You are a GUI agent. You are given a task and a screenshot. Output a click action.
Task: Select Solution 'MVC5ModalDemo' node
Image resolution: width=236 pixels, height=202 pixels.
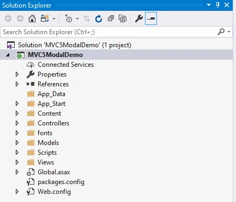point(75,45)
